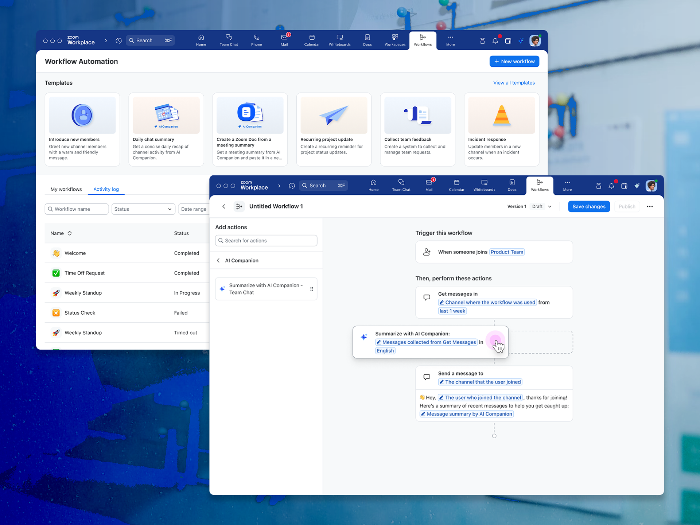Click drag handle on Summarize with AI Companion action
This screenshot has height=525, width=700.
[311, 289]
